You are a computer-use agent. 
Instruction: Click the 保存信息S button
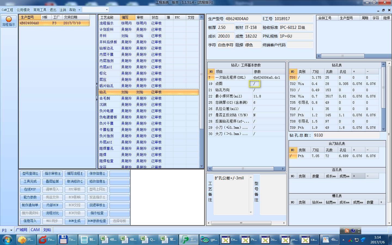tap(97, 174)
